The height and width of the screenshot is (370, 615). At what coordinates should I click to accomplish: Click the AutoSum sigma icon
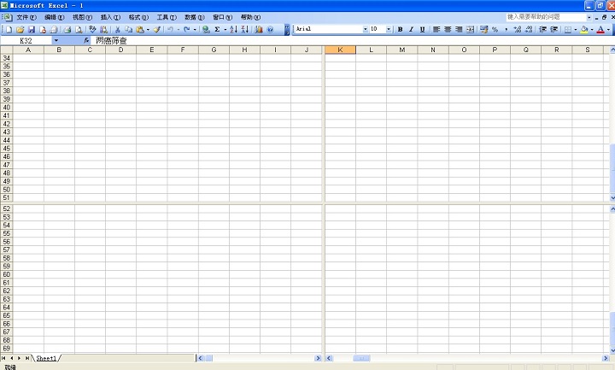click(217, 29)
